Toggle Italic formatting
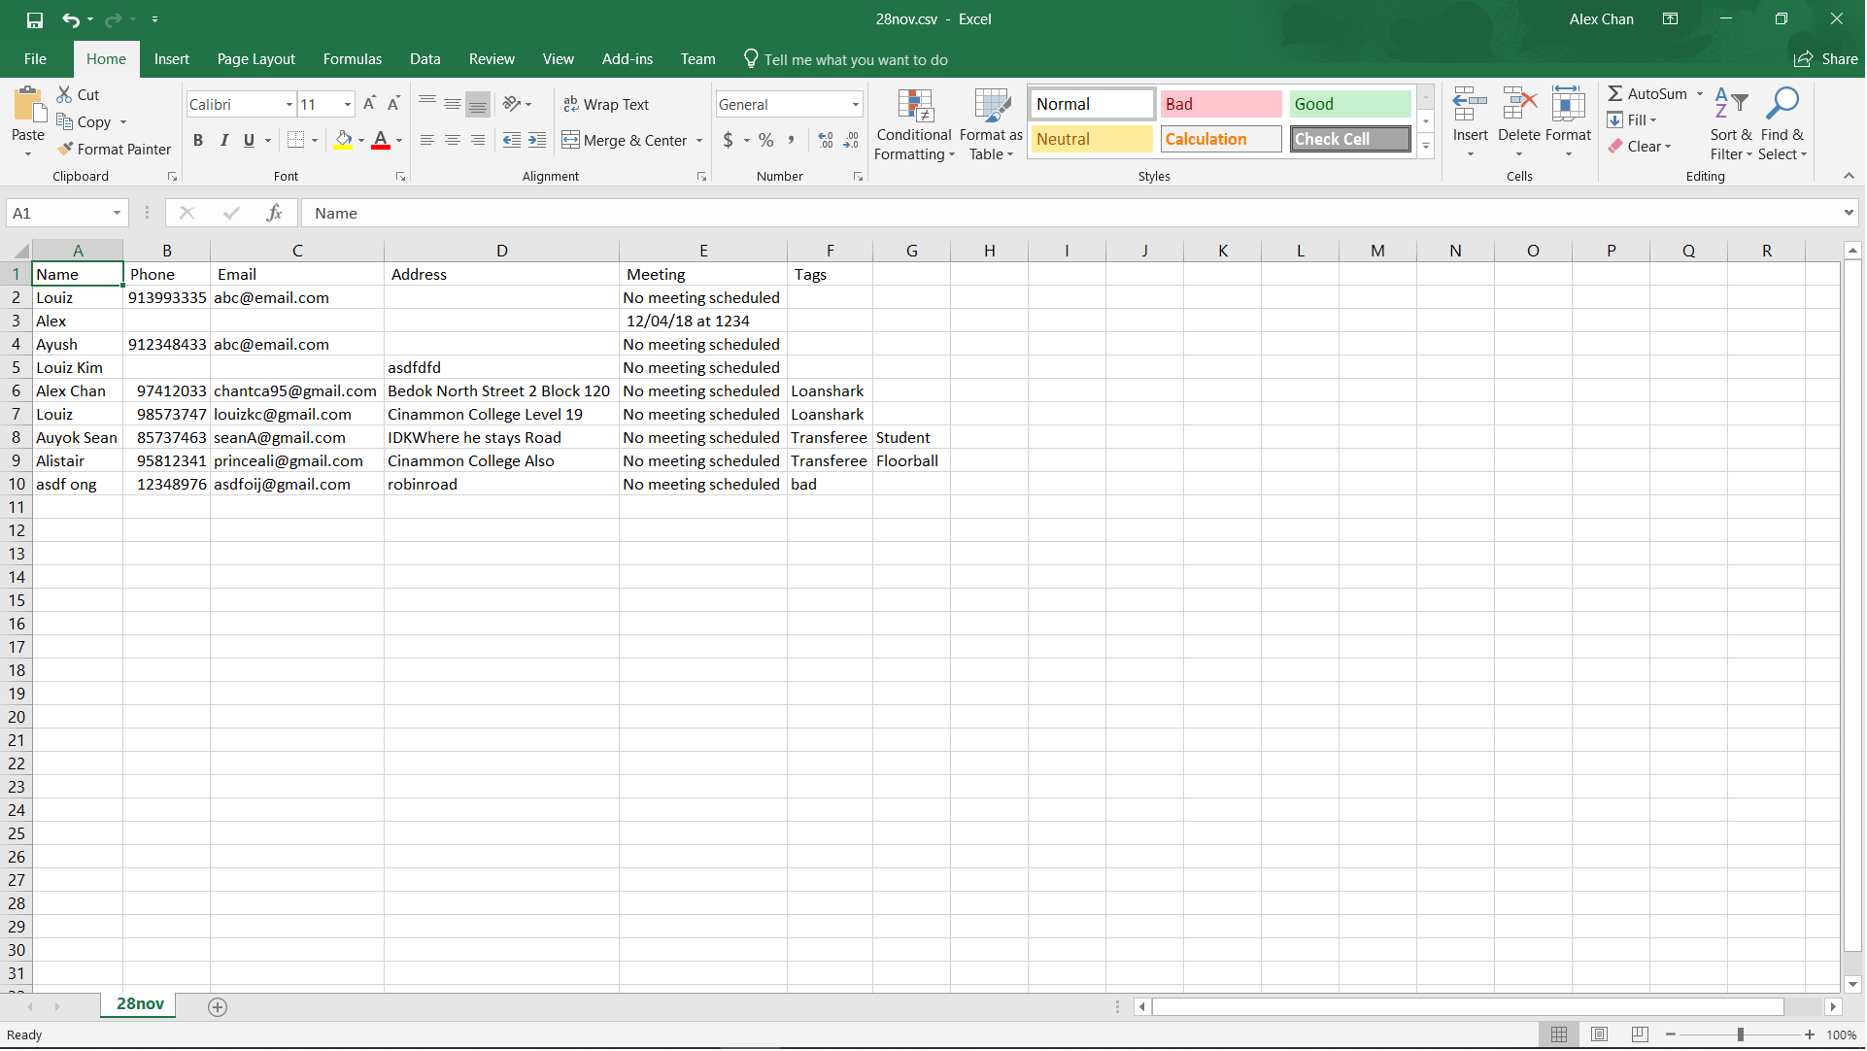This screenshot has height=1051, width=1867. pos(224,140)
